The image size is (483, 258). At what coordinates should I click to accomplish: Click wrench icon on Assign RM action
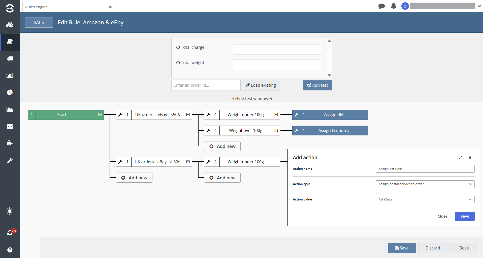(297, 115)
